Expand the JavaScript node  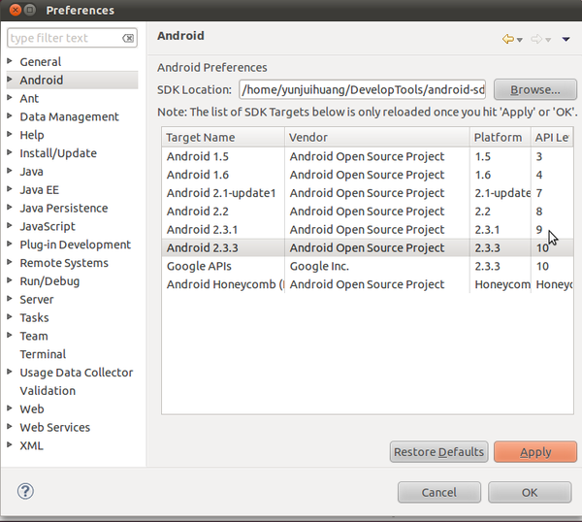coord(10,225)
